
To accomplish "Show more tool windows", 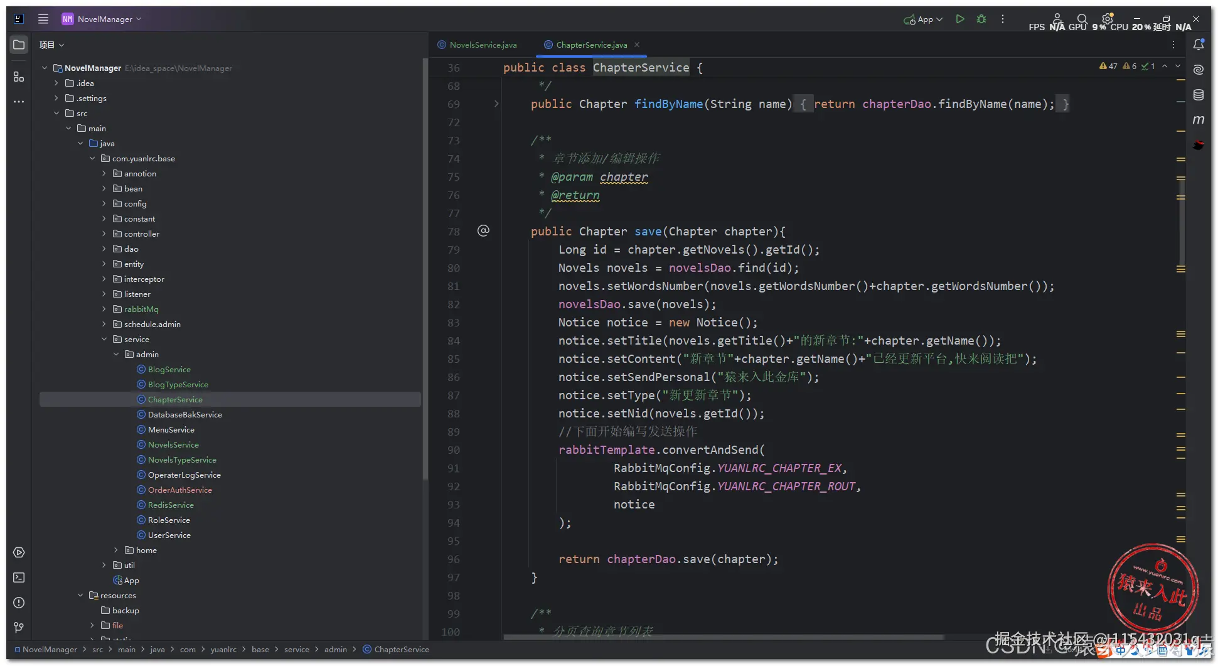I will 19,101.
